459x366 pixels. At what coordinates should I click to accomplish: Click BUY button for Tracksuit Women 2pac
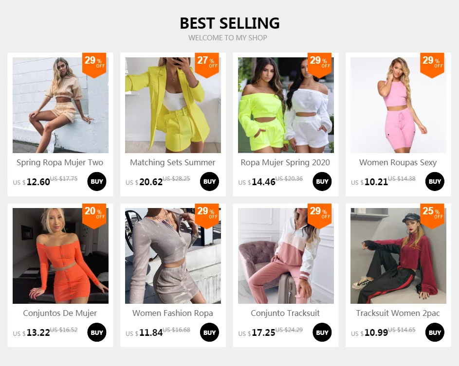click(x=435, y=332)
